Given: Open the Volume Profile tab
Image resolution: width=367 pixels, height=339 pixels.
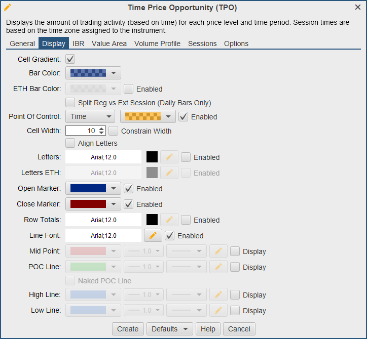Looking at the screenshot, I should [157, 44].
